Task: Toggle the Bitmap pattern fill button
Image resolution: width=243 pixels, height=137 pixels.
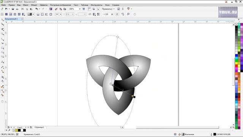Action: click(19, 14)
